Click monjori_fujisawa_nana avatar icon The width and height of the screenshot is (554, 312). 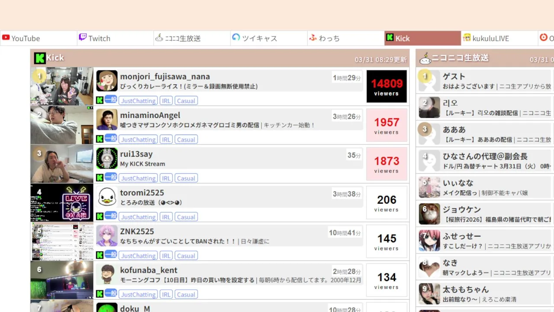click(x=107, y=81)
